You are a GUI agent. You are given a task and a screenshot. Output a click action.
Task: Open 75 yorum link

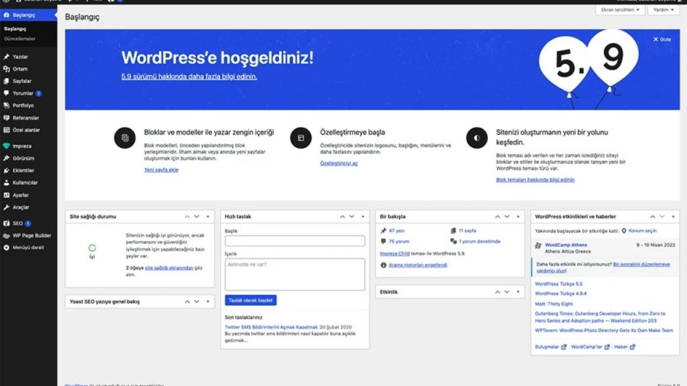pyautogui.click(x=399, y=241)
